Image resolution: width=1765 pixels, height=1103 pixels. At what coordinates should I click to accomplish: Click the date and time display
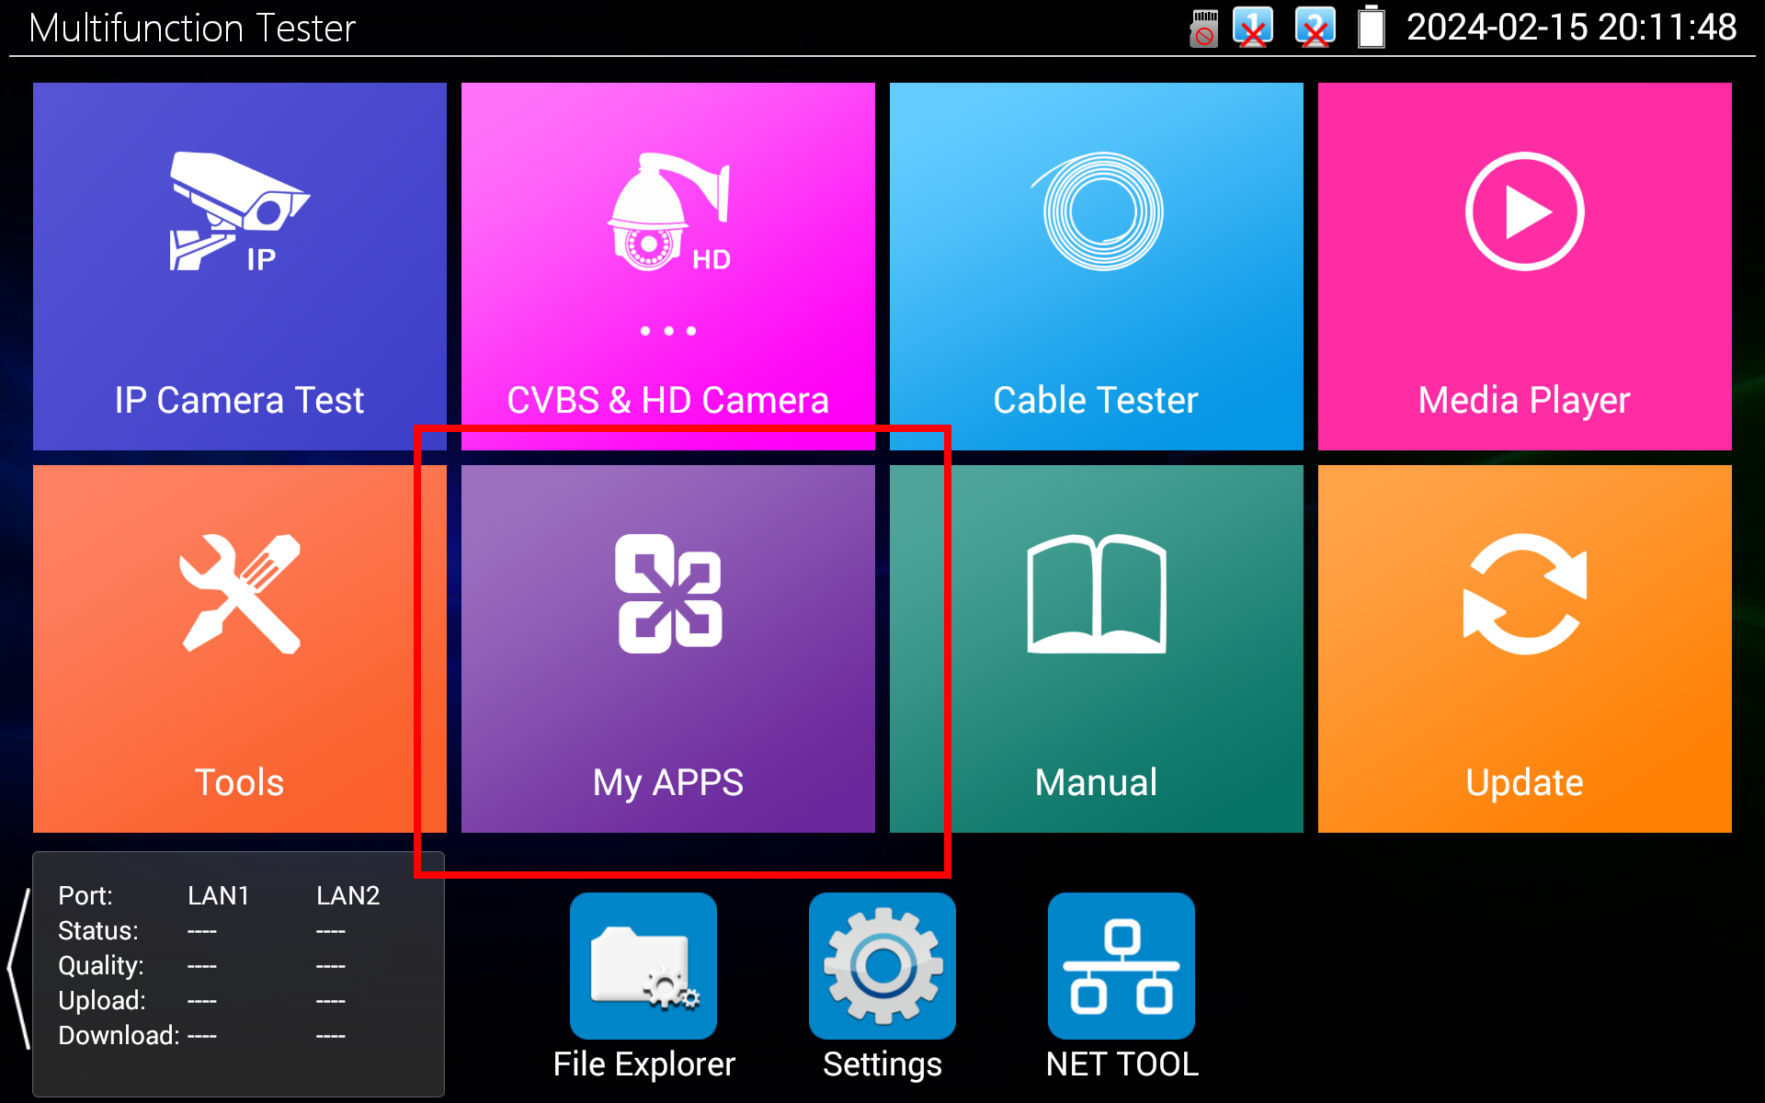click(x=1571, y=28)
